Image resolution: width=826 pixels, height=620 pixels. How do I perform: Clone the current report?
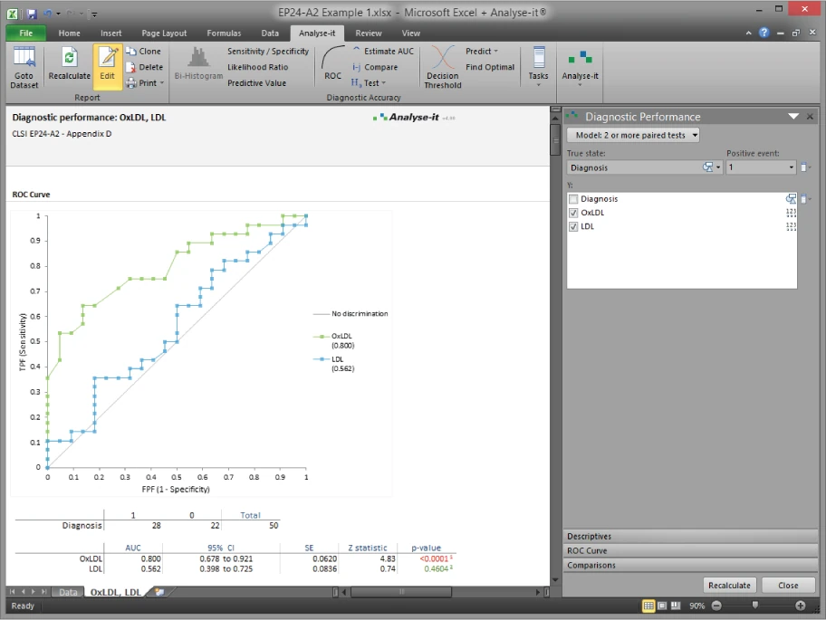click(144, 51)
